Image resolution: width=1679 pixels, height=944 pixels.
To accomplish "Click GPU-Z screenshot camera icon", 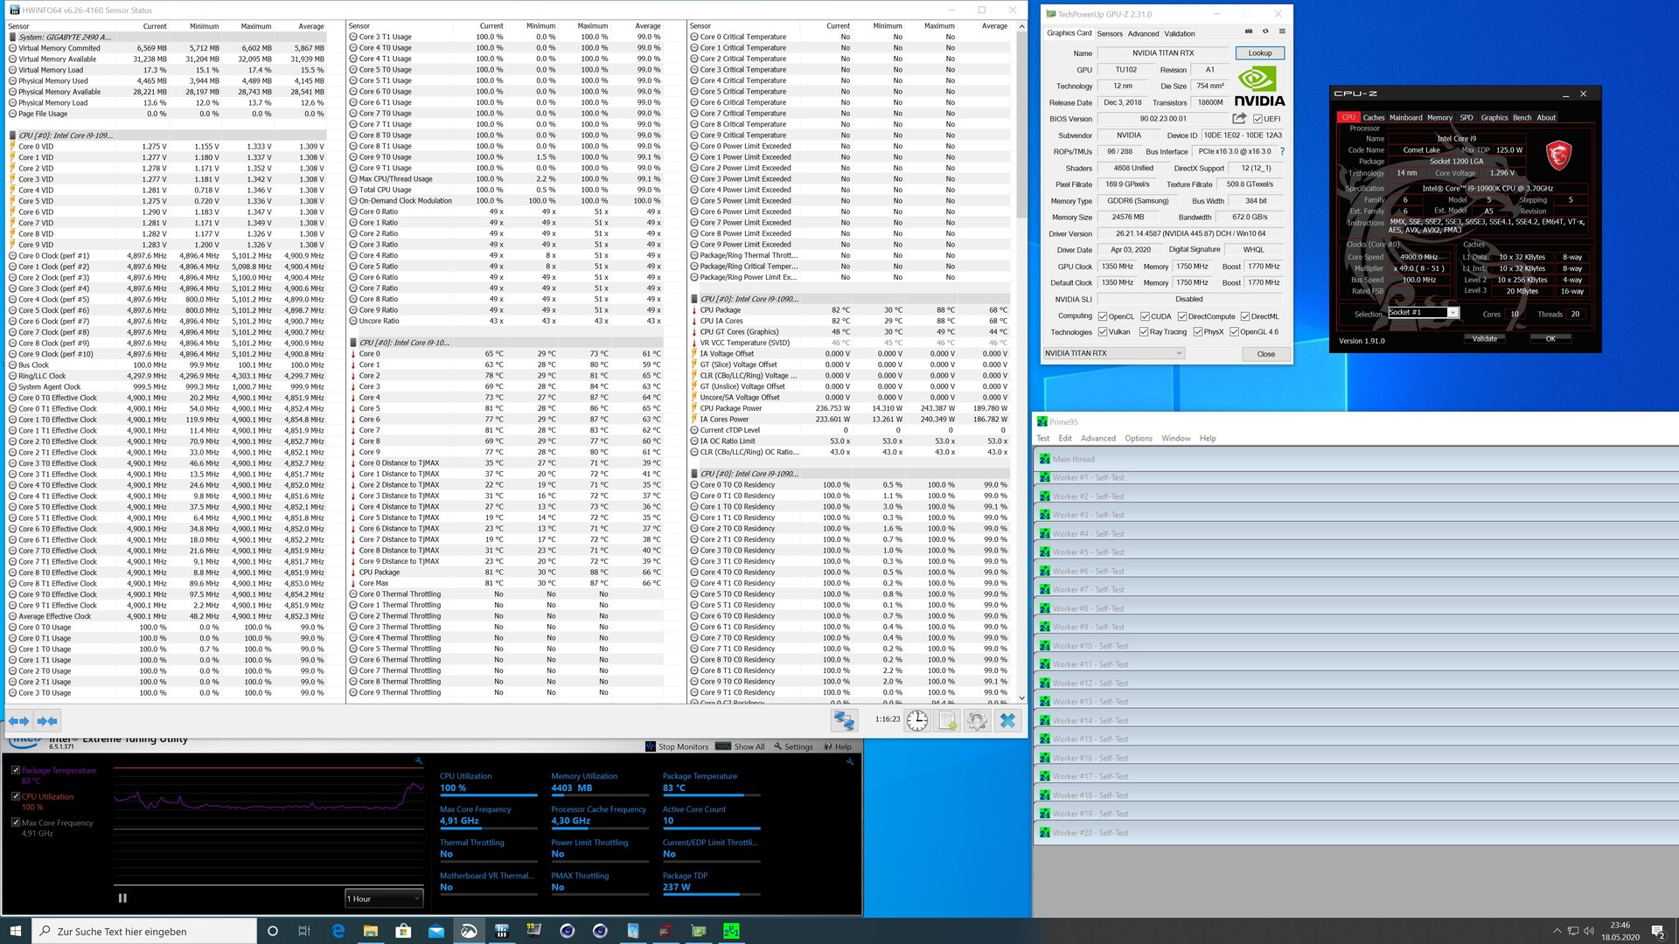I will 1248,31.
